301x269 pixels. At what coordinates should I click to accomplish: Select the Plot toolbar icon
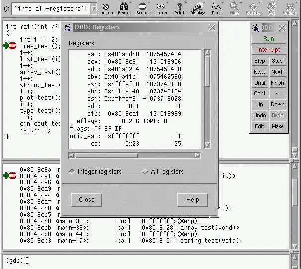coord(216,8)
